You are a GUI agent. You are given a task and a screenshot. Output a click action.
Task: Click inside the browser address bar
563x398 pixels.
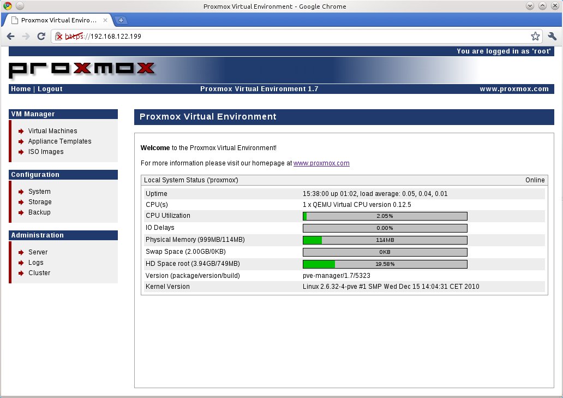(273, 37)
